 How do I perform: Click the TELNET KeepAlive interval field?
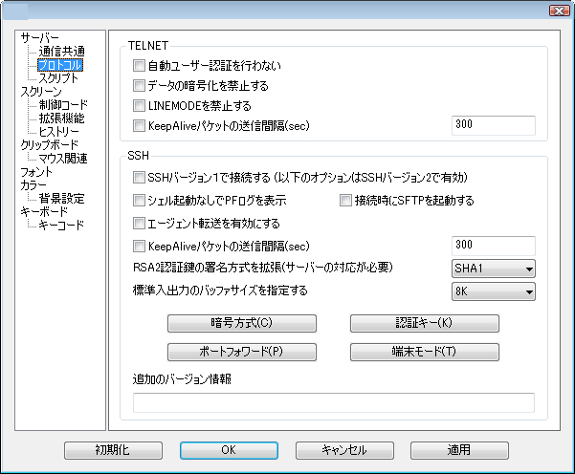pos(493,124)
